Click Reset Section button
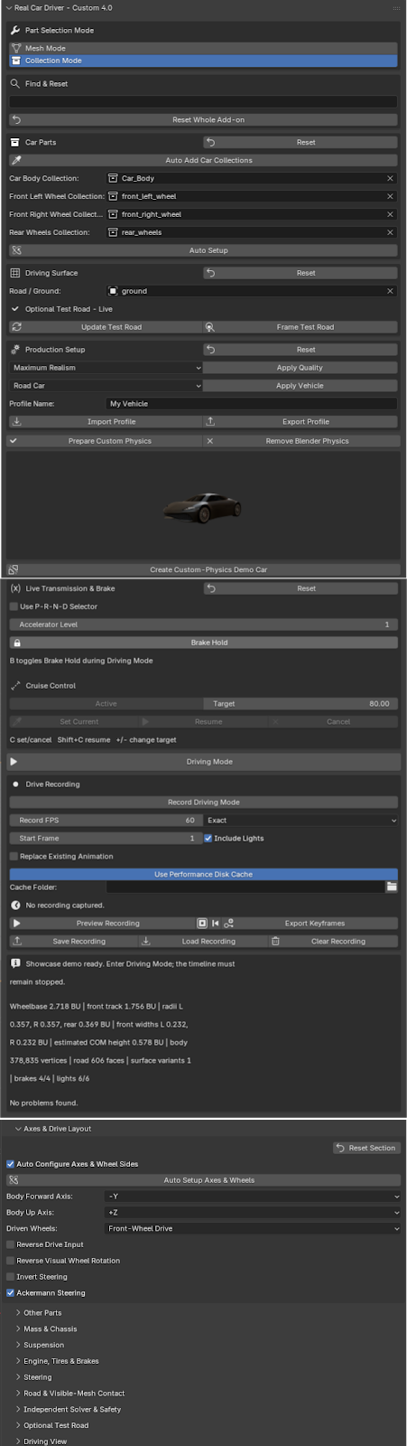The height and width of the screenshot is (1446, 407). pyautogui.click(x=366, y=1148)
